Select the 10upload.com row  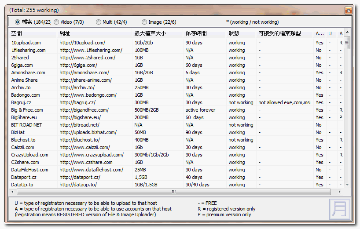coord(177,43)
